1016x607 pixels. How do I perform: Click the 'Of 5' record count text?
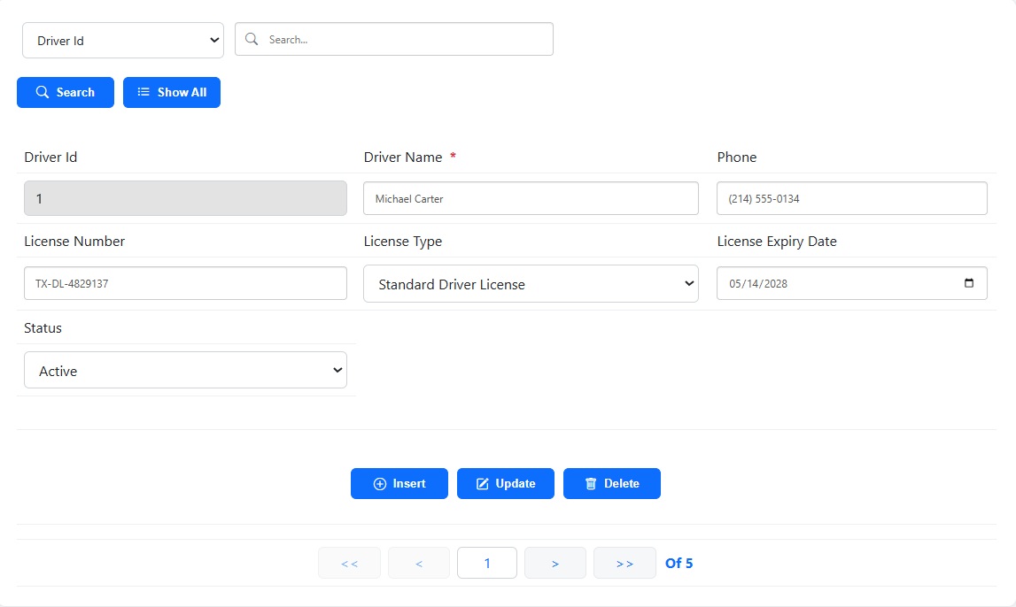(679, 563)
